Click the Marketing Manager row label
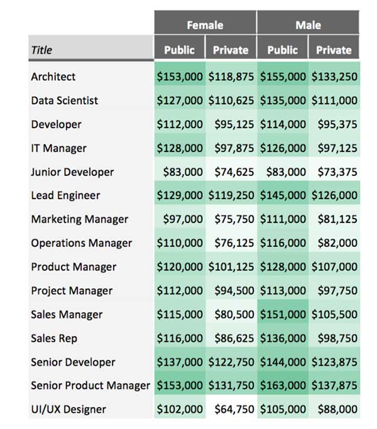 79,219
